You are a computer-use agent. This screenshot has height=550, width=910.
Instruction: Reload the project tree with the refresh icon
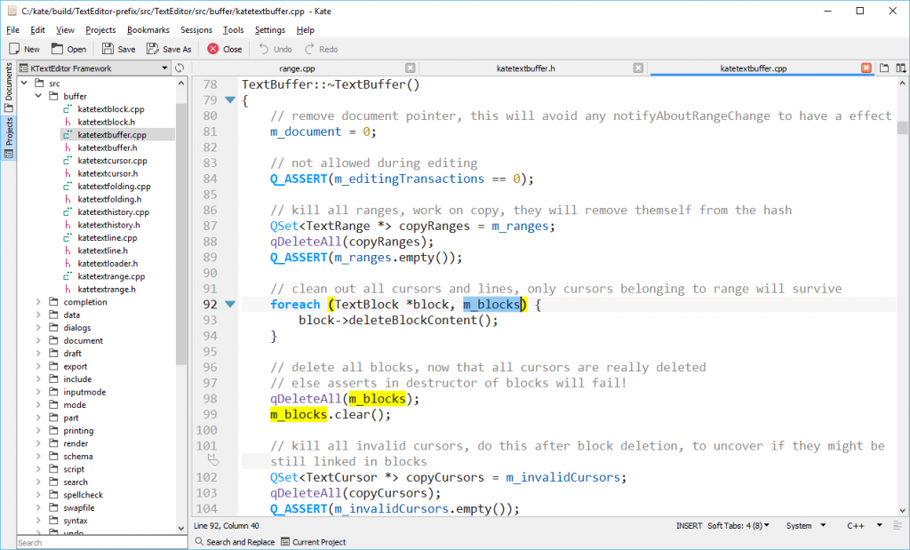coord(180,68)
